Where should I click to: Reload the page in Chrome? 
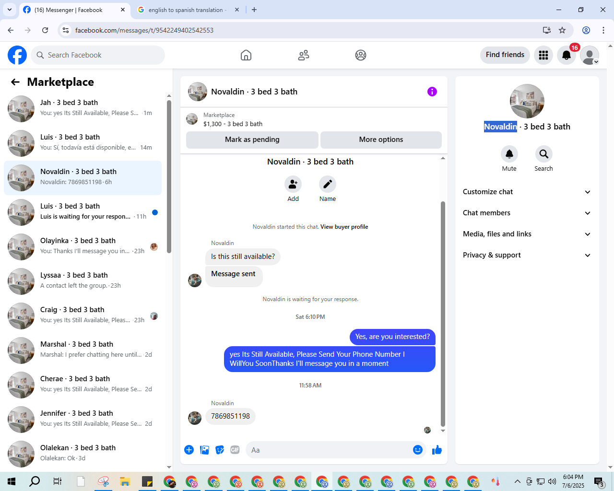tap(45, 30)
